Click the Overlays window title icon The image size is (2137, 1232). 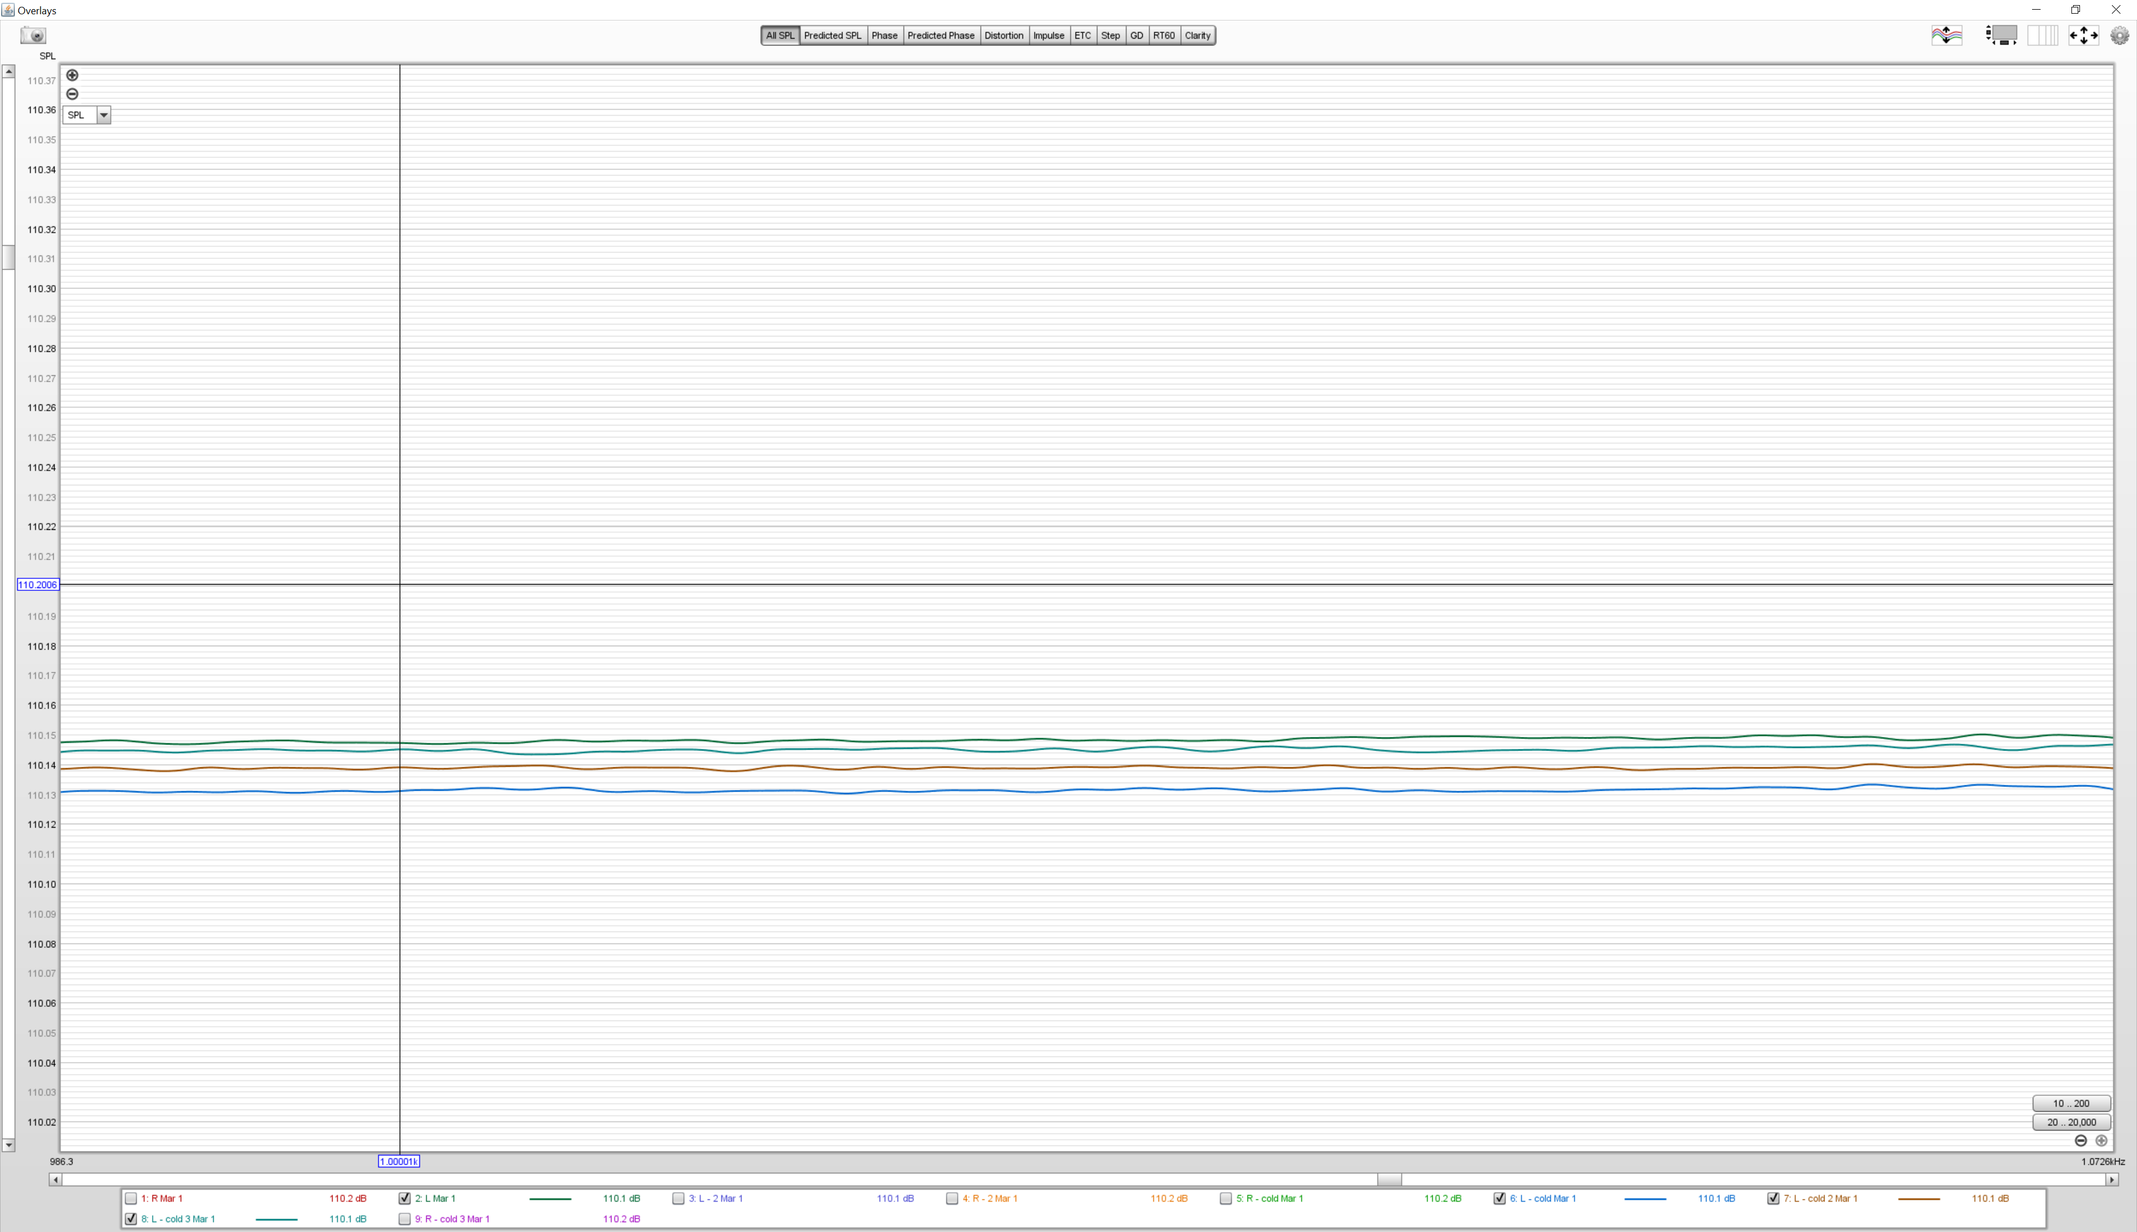coord(9,10)
